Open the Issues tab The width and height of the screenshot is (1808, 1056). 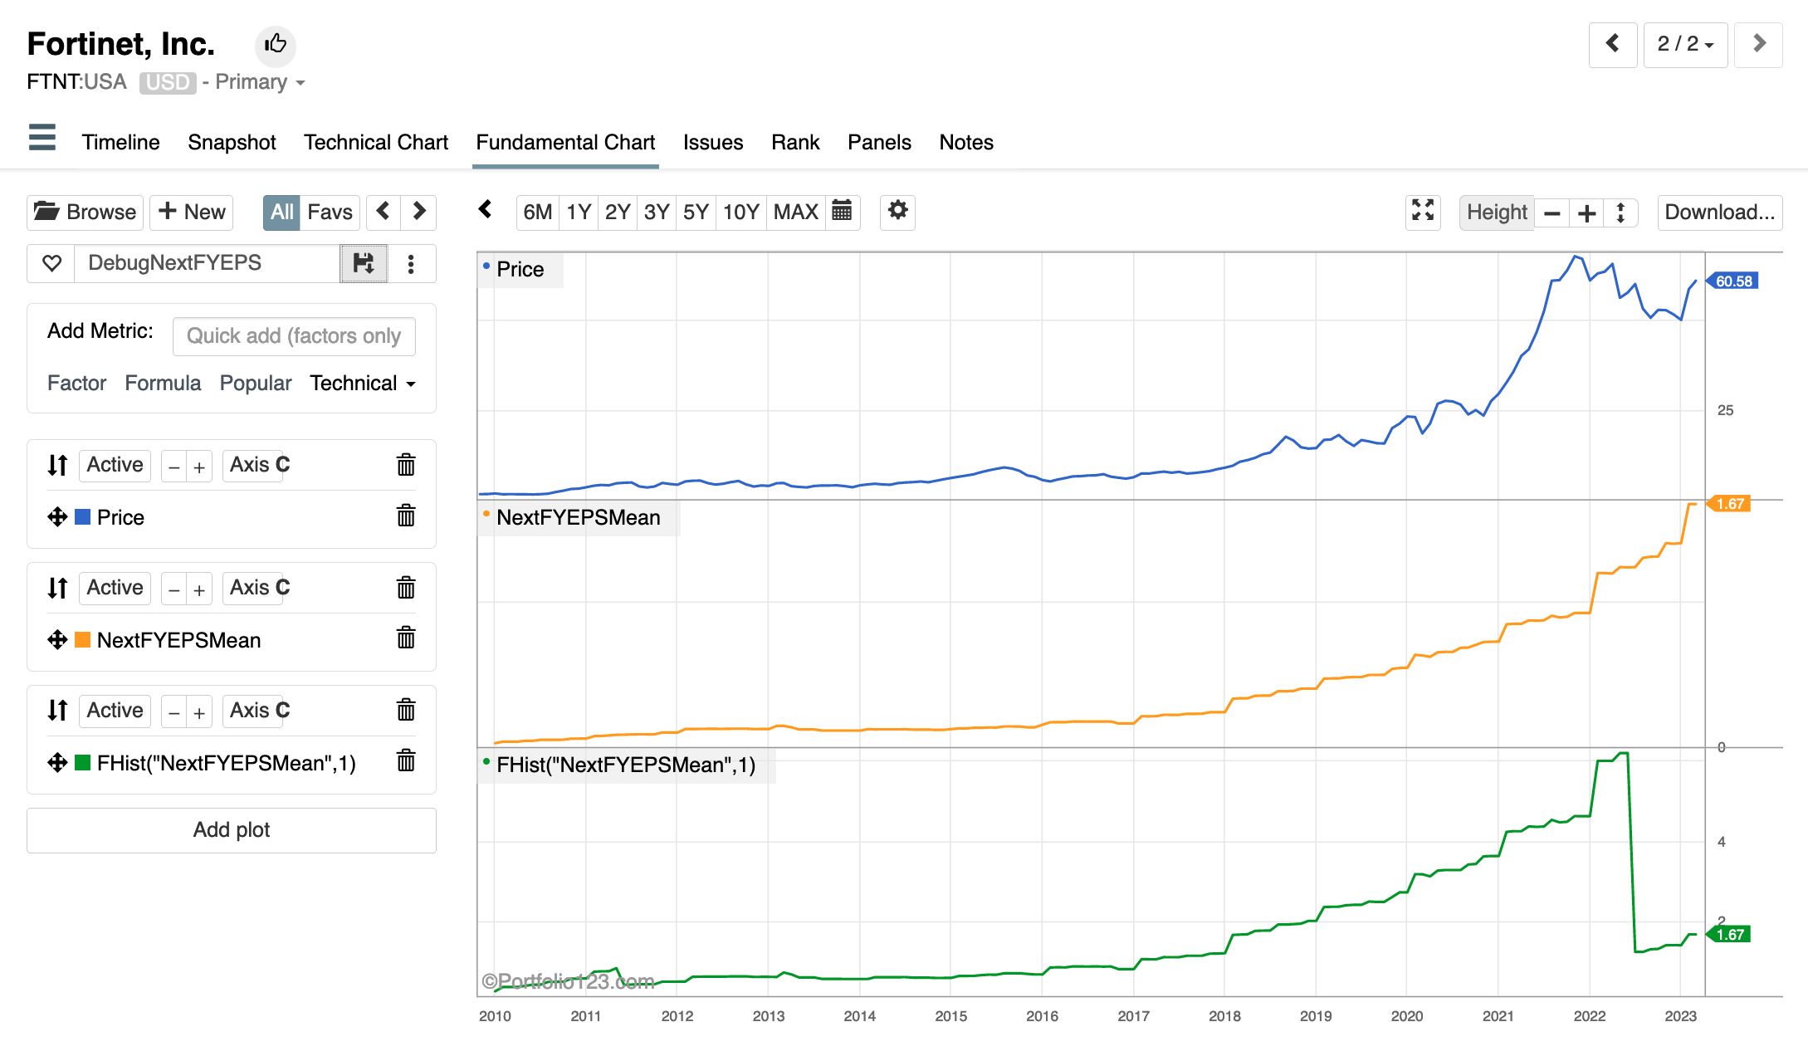[x=713, y=142]
